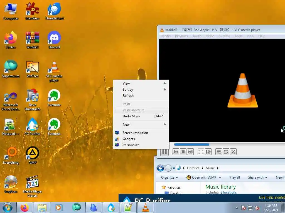This screenshot has width=285, height=213.
Task: Open the VLC Playback menu
Action: point(181,36)
